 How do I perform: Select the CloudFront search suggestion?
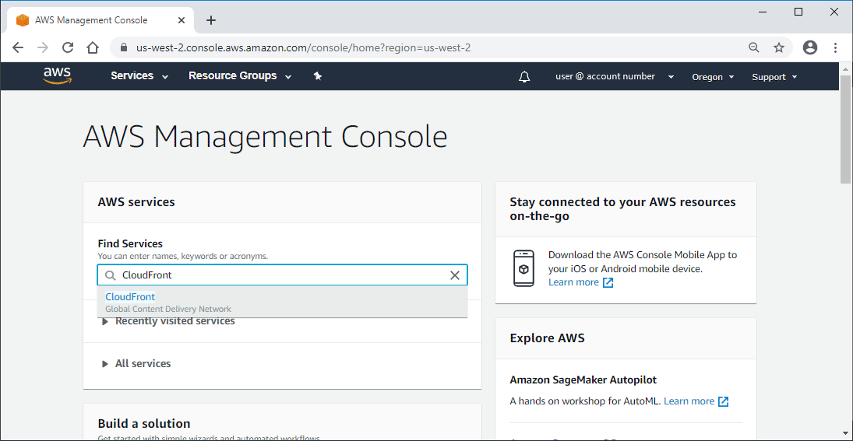pyautogui.click(x=282, y=302)
